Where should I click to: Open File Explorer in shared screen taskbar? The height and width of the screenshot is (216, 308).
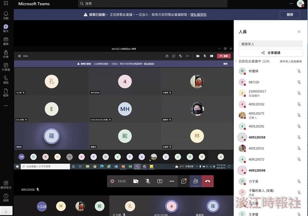[88, 166]
